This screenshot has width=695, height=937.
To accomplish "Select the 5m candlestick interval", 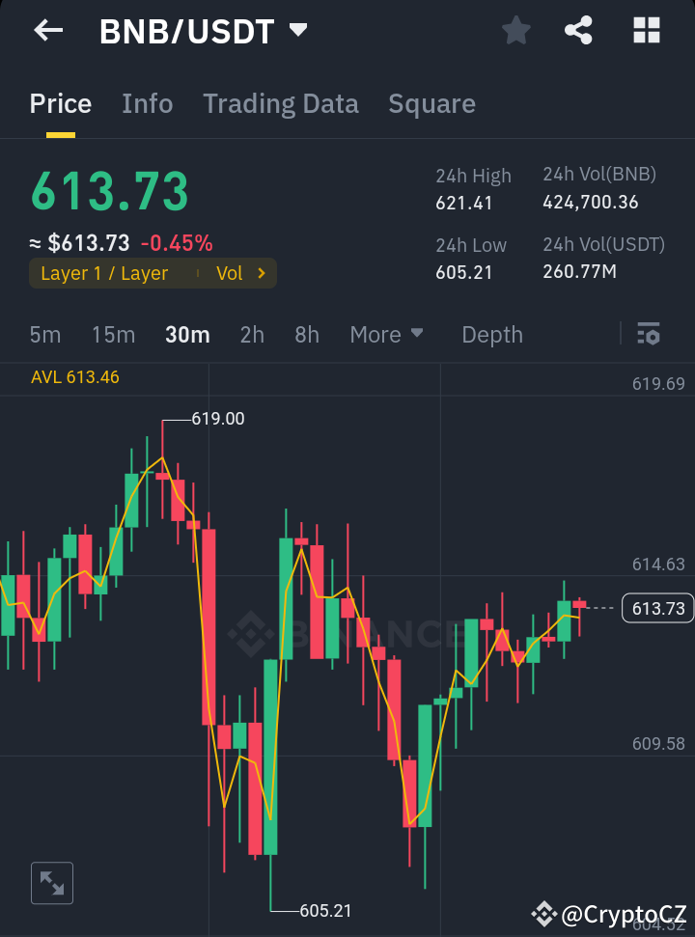I will click(44, 334).
